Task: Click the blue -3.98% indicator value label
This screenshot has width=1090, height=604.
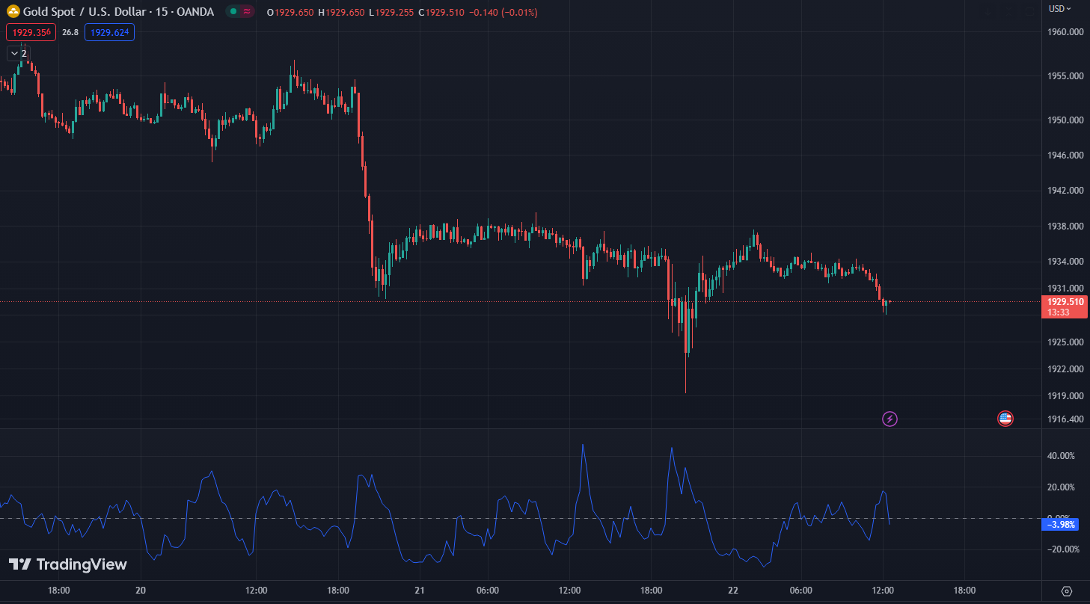Action: [1061, 525]
